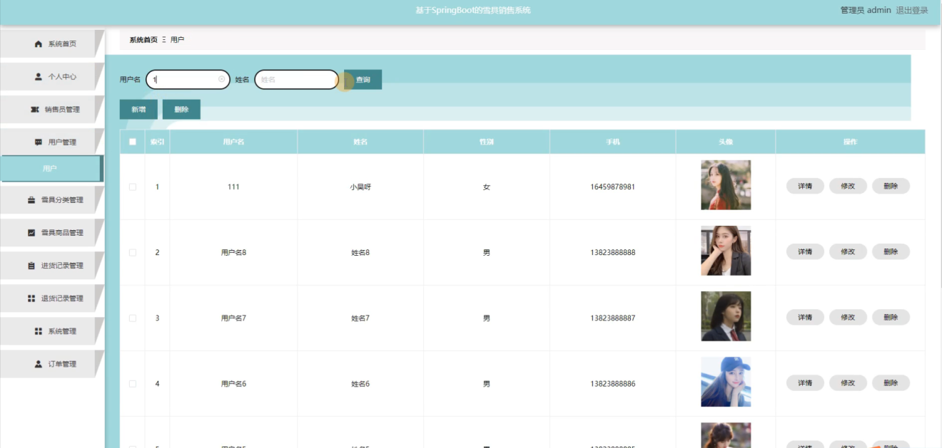
Task: Click the 删除 batch delete button above table
Action: (181, 110)
